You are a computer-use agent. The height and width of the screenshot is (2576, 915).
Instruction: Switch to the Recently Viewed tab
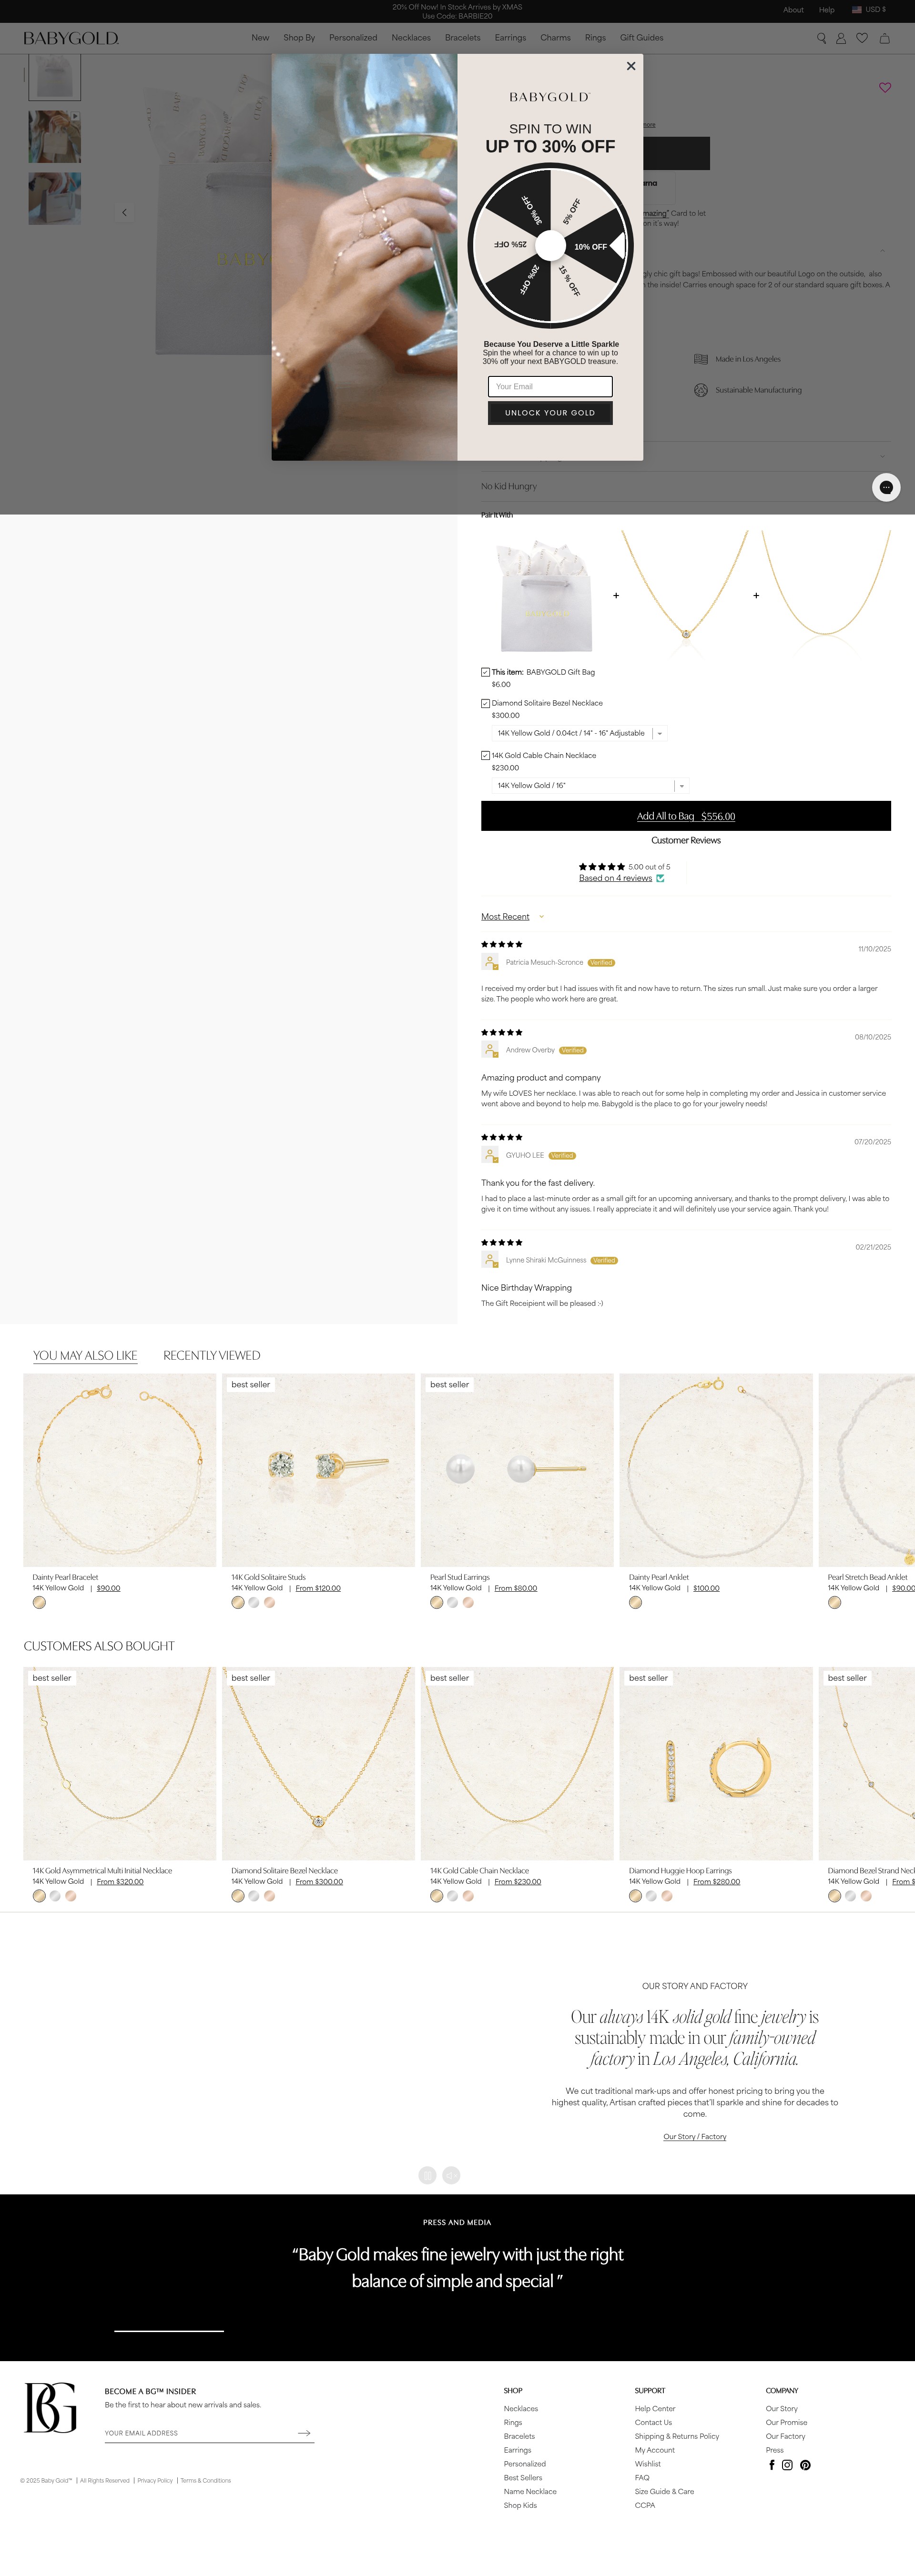(211, 1355)
